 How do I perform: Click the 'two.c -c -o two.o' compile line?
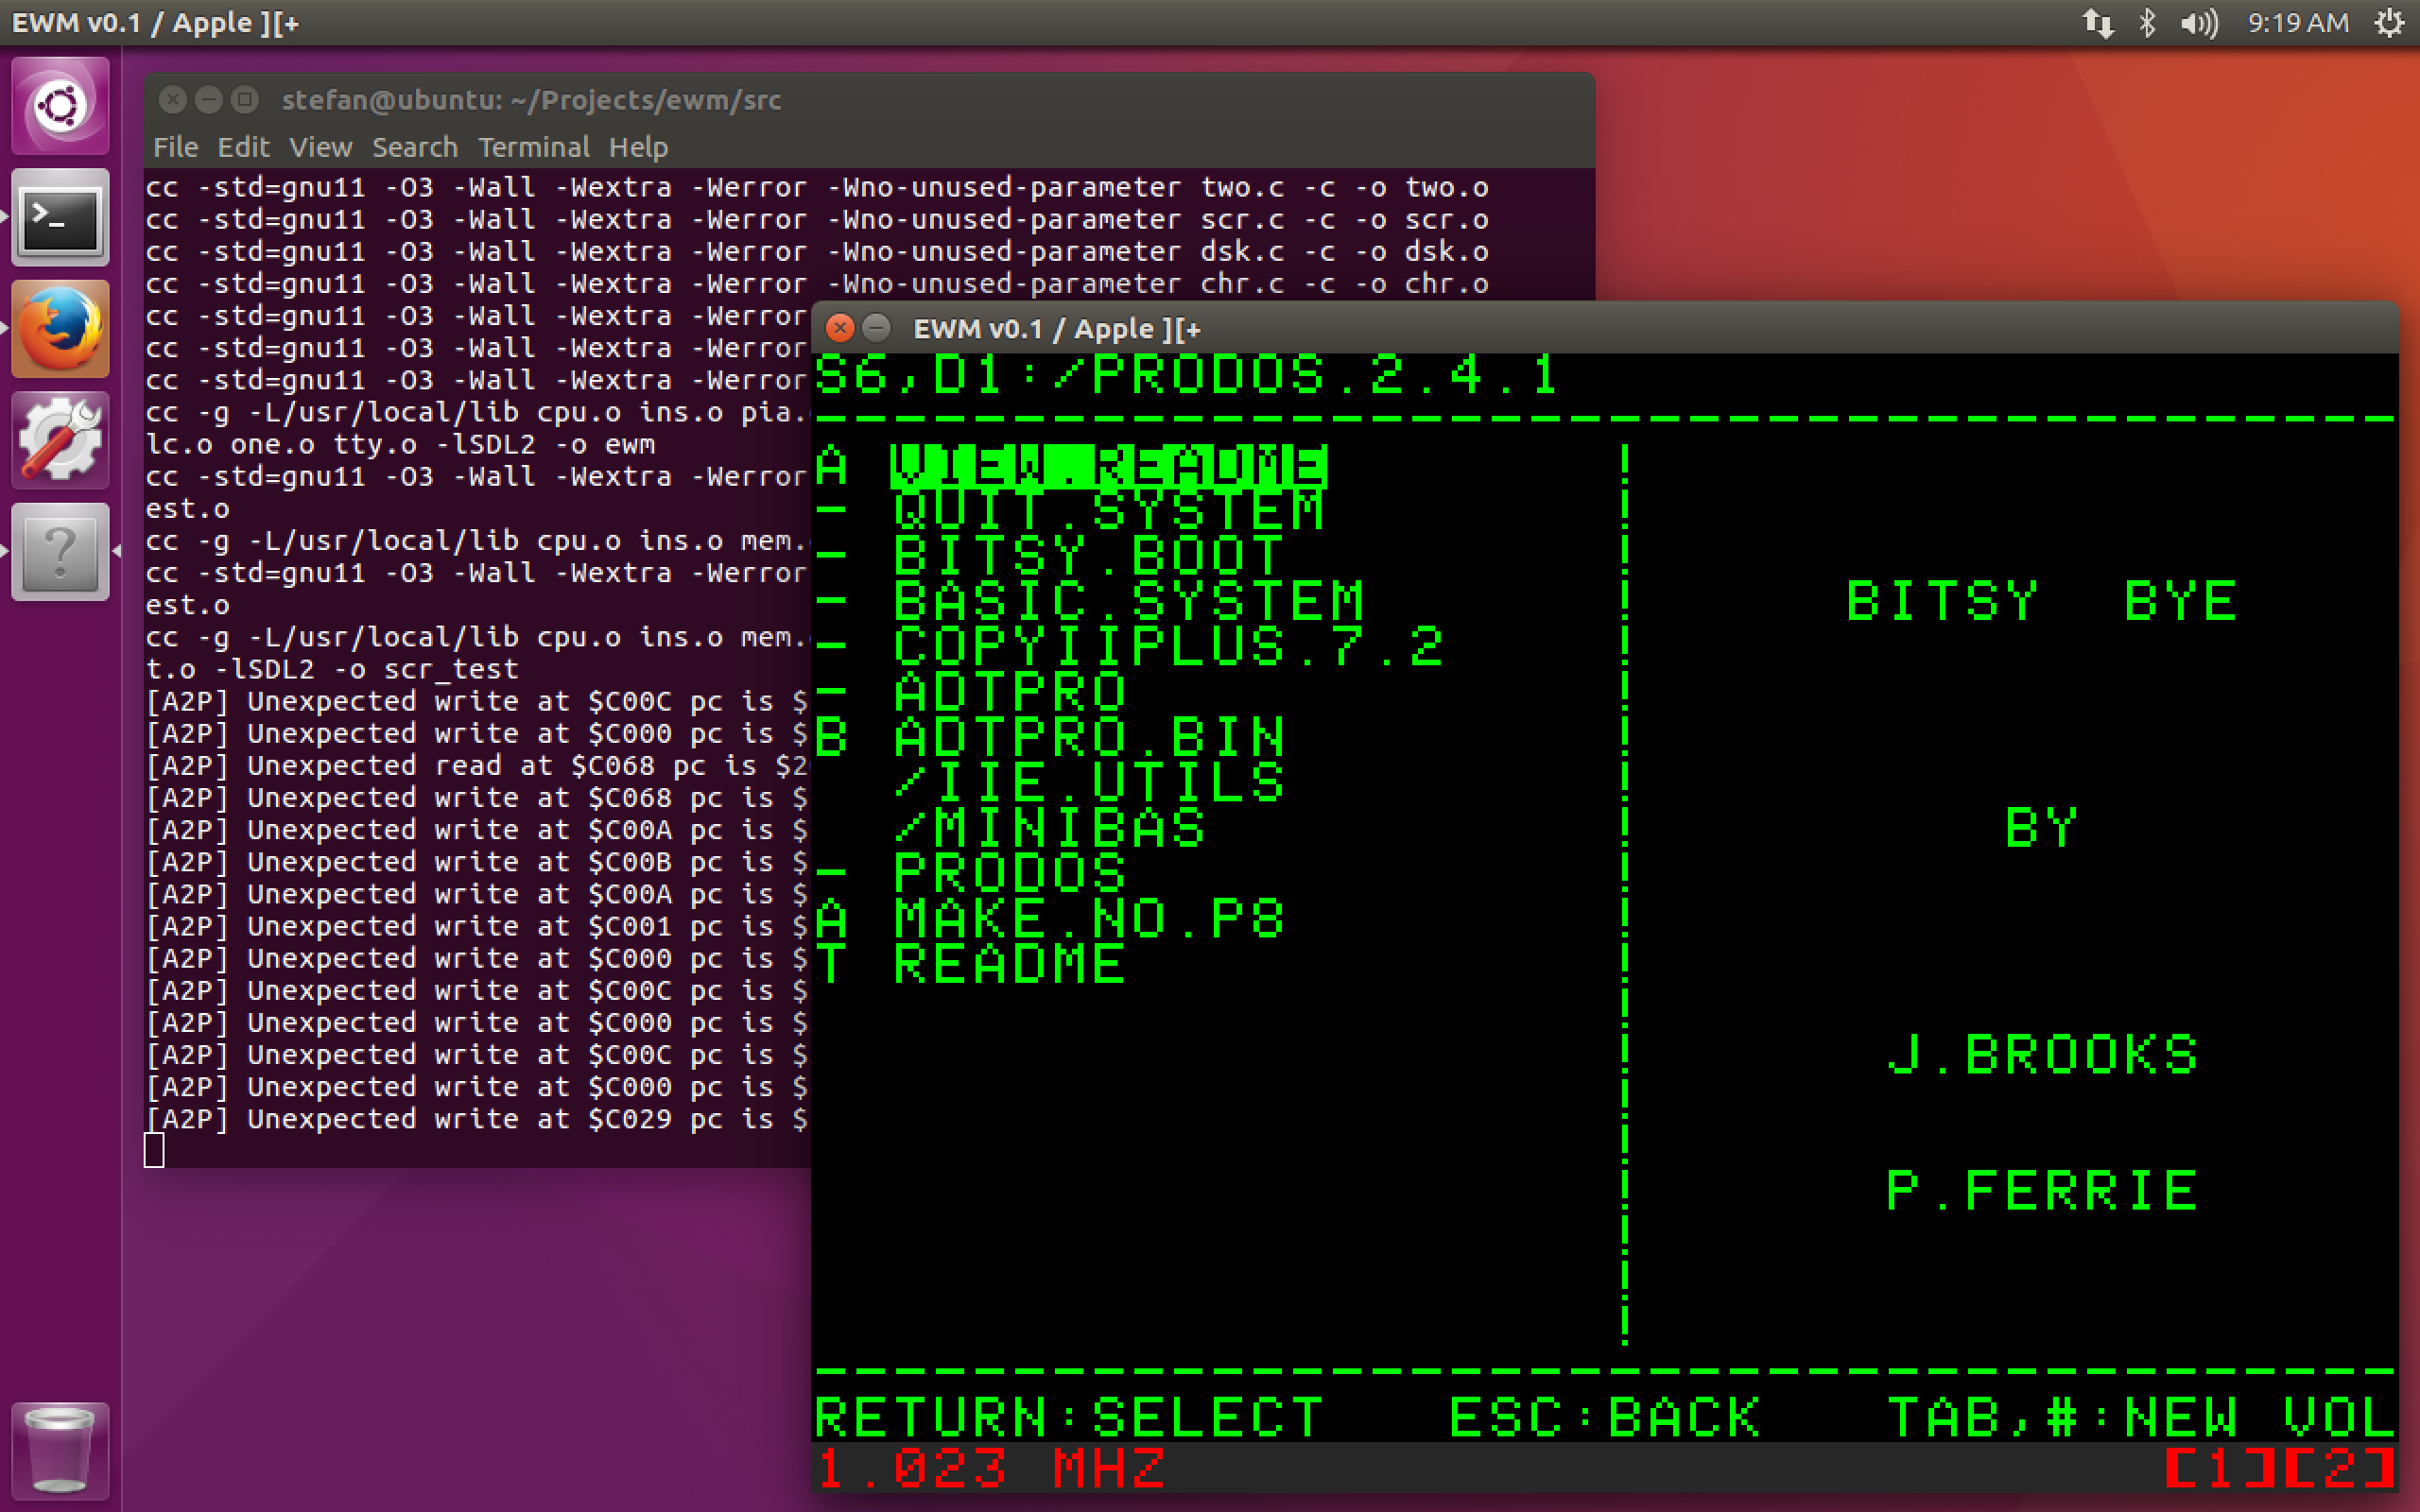click(817, 187)
